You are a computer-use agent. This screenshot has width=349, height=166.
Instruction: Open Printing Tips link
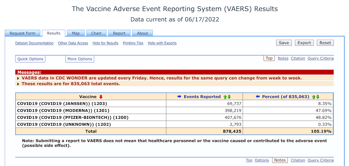133,43
